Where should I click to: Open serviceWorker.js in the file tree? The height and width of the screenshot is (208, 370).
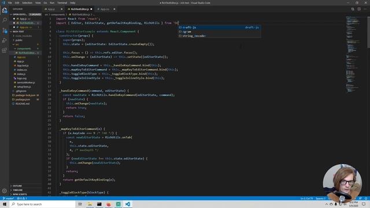(25, 83)
